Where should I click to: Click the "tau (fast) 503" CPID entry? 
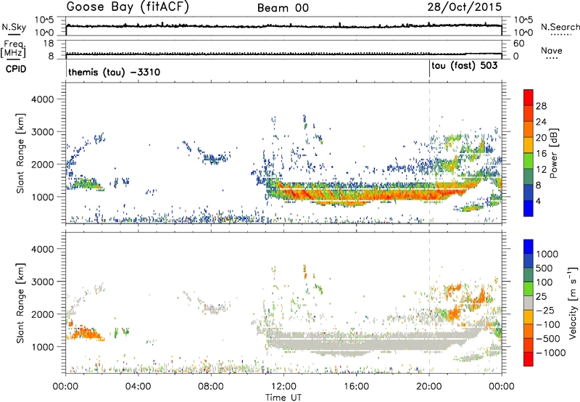coord(465,66)
